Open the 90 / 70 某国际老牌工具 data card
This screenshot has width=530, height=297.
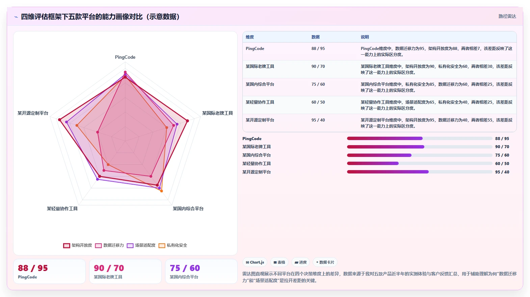coord(125,271)
